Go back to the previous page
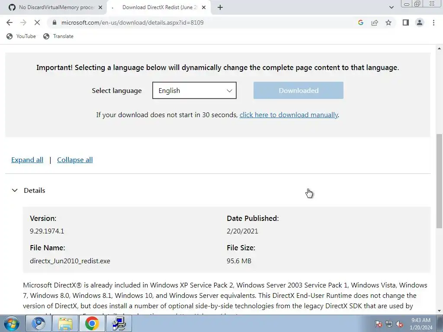 [x=10, y=22]
